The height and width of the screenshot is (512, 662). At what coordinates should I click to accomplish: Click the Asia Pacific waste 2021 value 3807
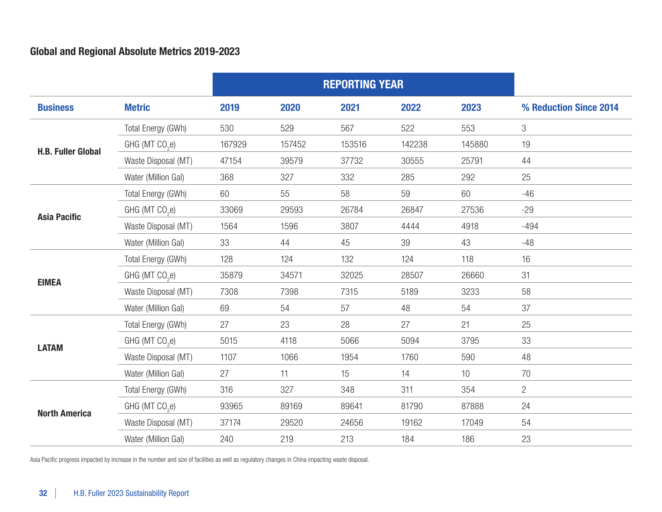(349, 226)
